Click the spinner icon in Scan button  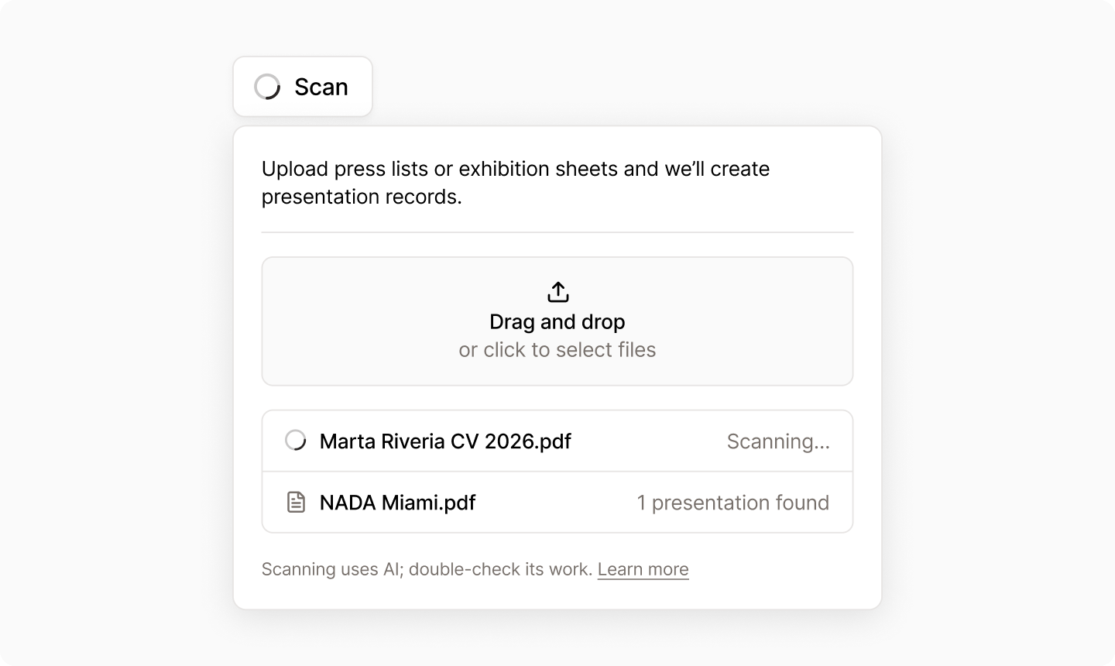coord(267,87)
